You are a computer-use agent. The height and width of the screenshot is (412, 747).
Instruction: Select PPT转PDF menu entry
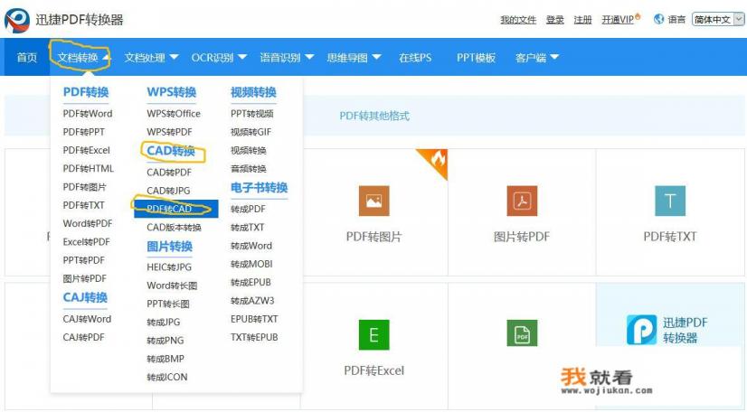tap(83, 260)
